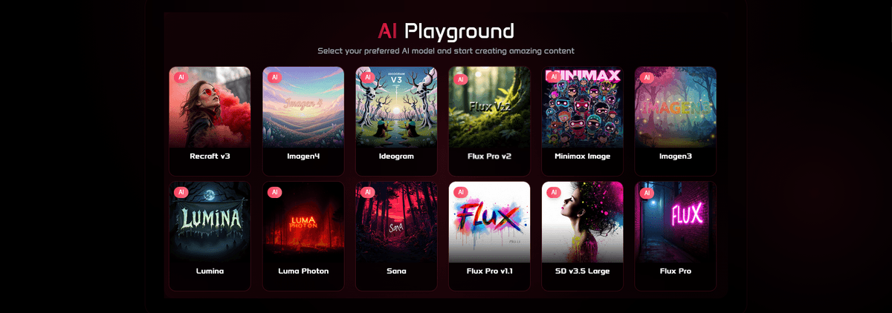Click the AI badge on SD v3.5 Large card
The width and height of the screenshot is (892, 313).
553,192
